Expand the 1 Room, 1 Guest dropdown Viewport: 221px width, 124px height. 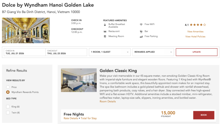pyautogui.click(x=110, y=52)
